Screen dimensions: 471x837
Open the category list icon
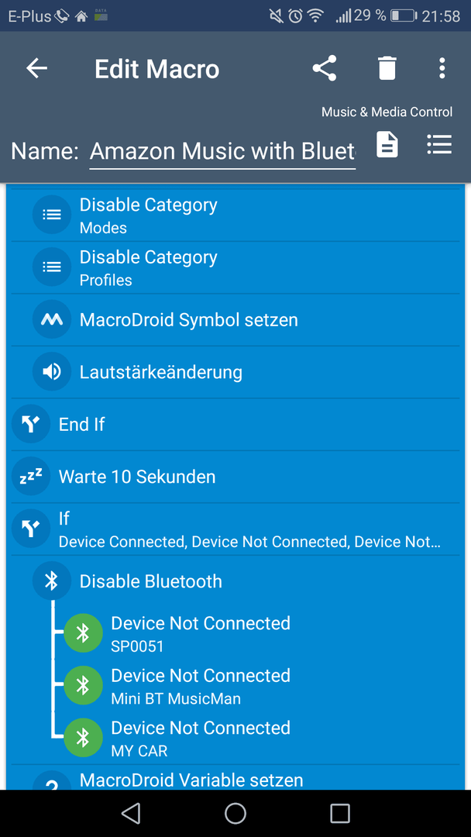point(439,144)
